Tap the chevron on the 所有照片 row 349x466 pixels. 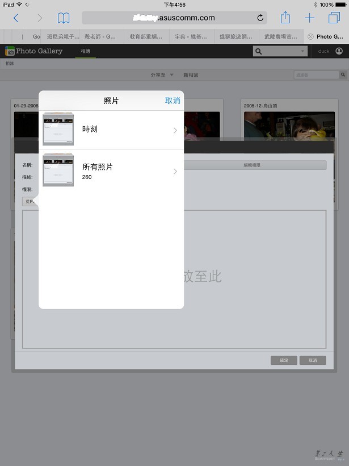click(175, 171)
